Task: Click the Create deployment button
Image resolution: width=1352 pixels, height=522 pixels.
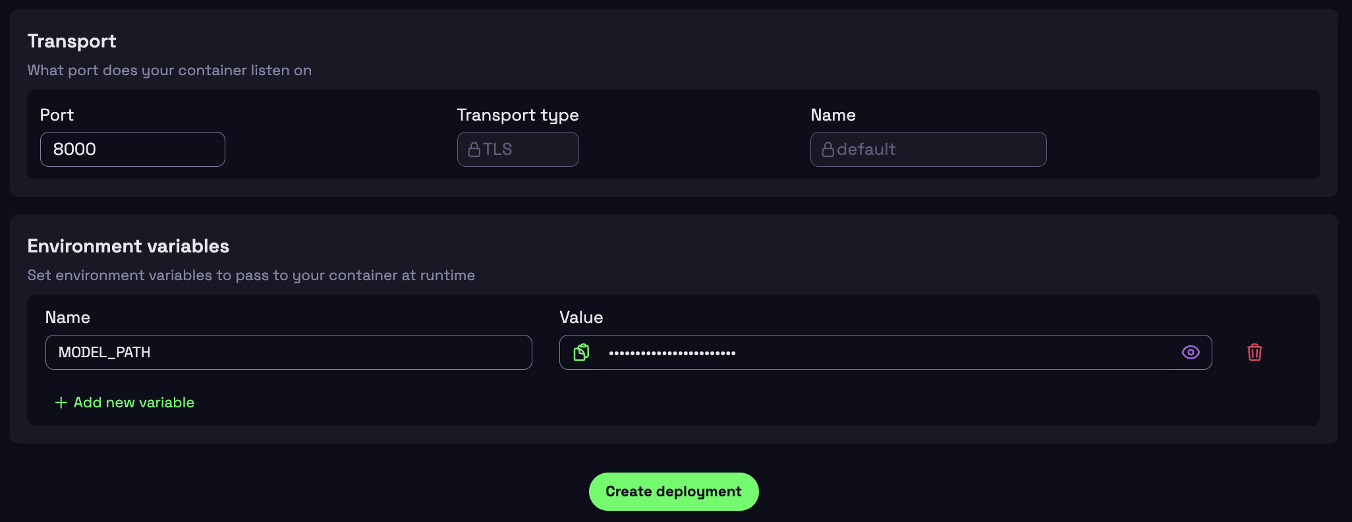Action: 673,492
